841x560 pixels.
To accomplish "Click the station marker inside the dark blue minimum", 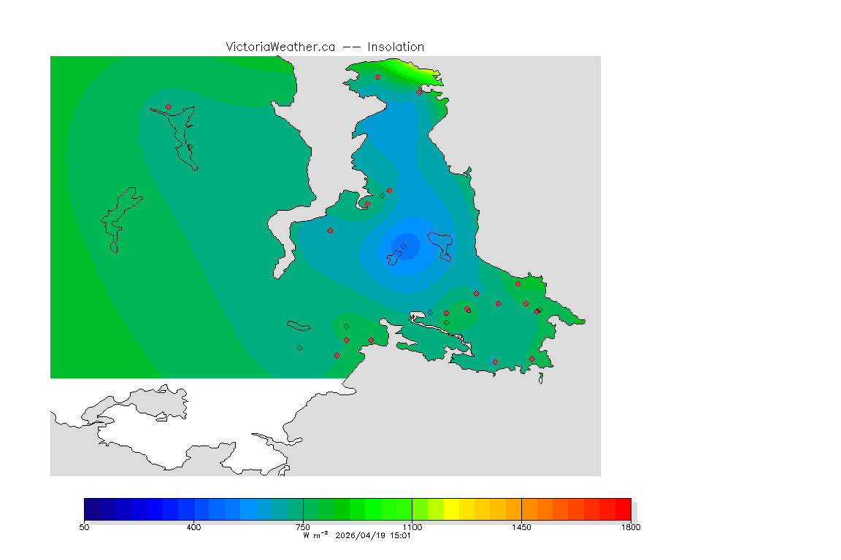I will tap(403, 246).
